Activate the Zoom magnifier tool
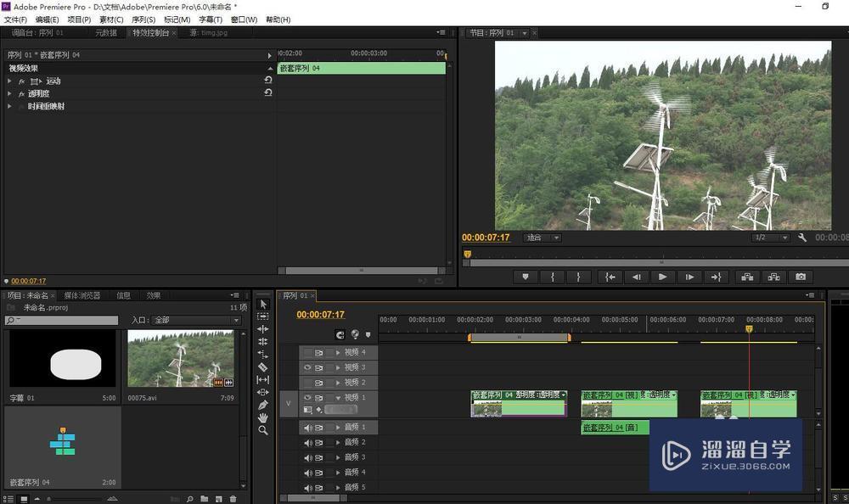 point(263,430)
